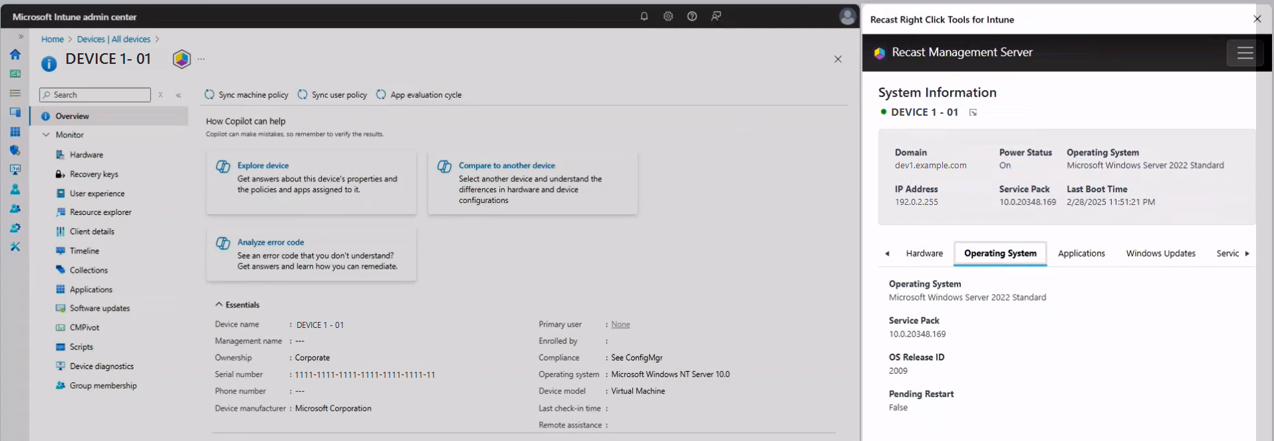Select Overview in the device menu

click(109, 116)
